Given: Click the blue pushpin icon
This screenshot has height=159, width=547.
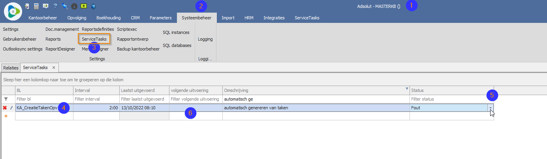Looking at the screenshot, I should 65,6.
